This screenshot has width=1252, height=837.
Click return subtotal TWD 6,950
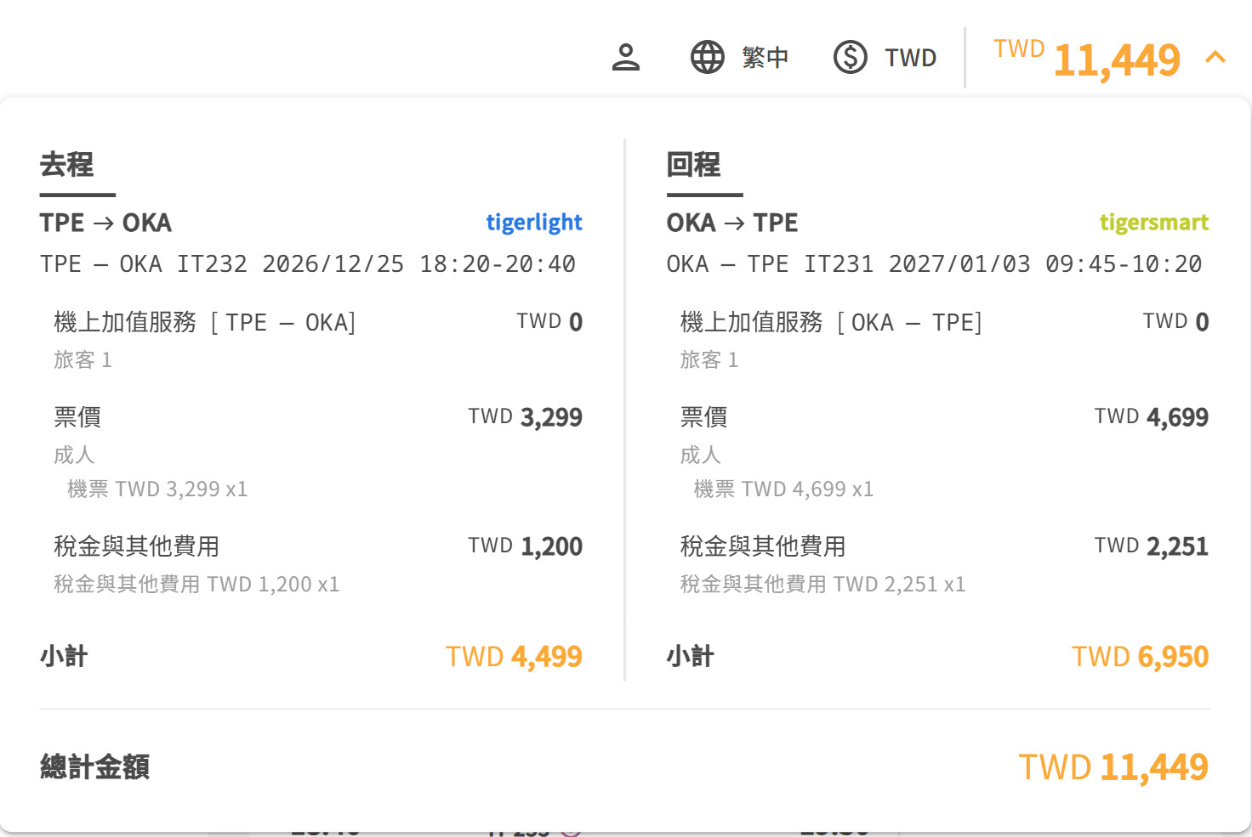pos(1140,657)
